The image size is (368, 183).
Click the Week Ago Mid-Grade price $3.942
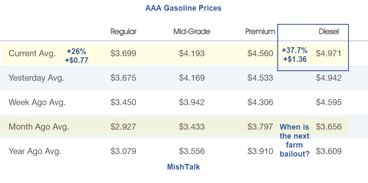(192, 102)
